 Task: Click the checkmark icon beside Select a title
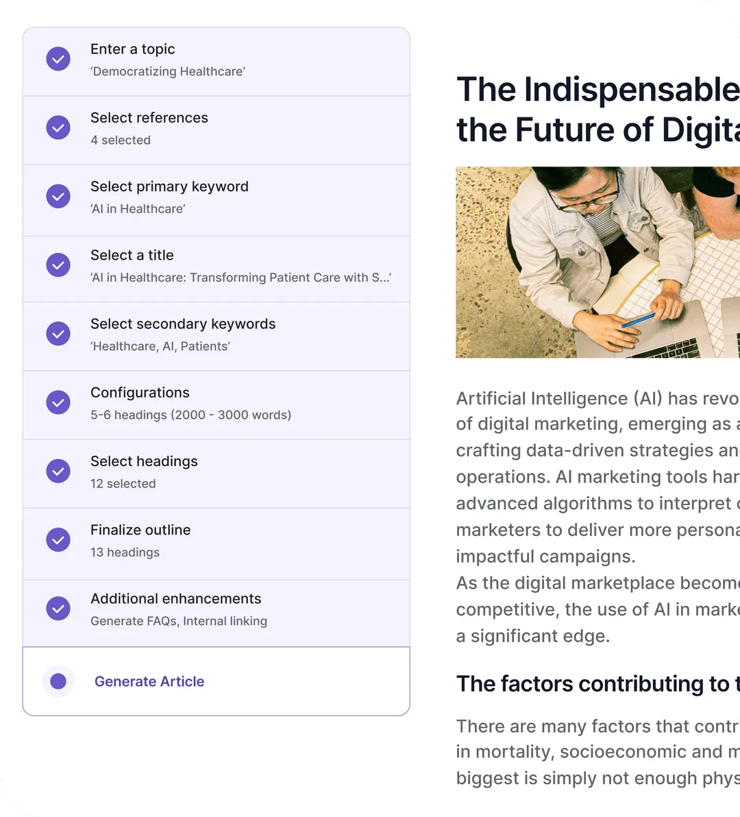pos(58,265)
